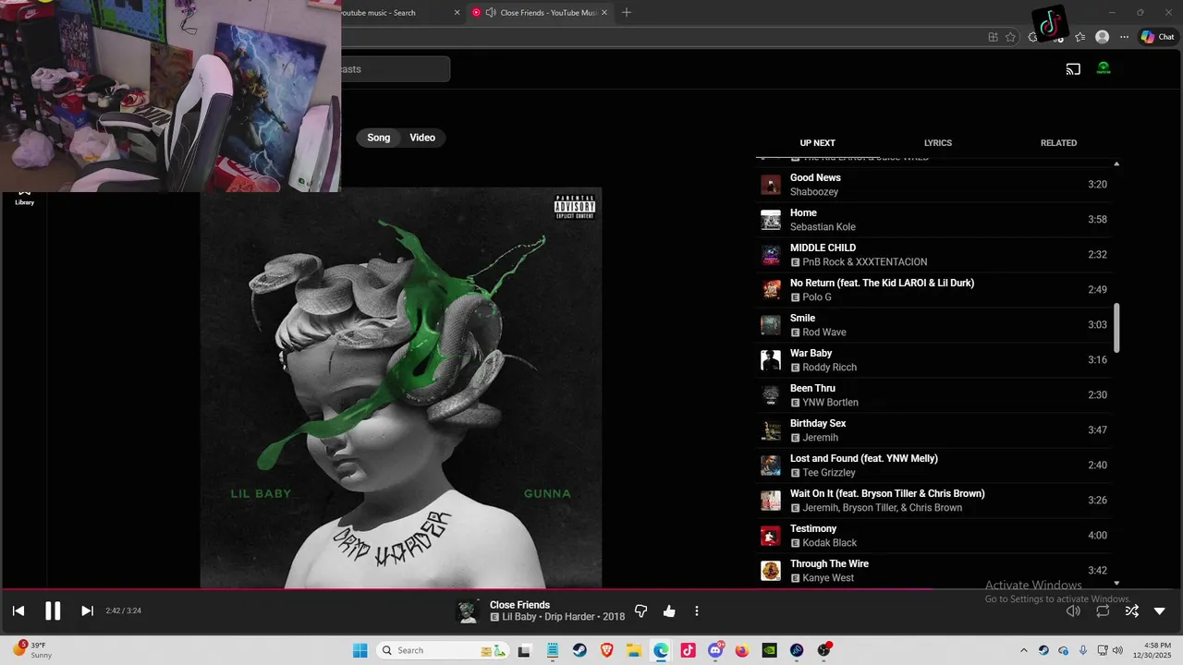This screenshot has height=665, width=1183.
Task: Skip to the previous track
Action: pyautogui.click(x=18, y=611)
